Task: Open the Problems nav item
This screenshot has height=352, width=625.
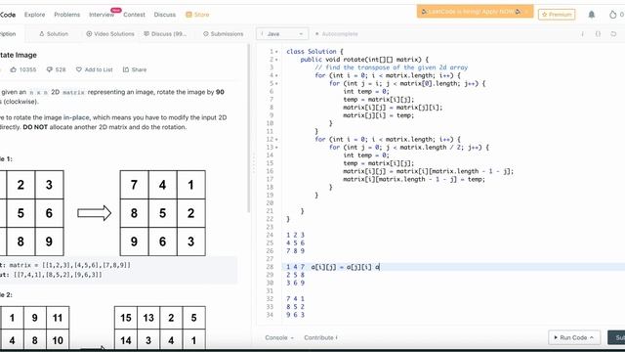Action: click(67, 15)
